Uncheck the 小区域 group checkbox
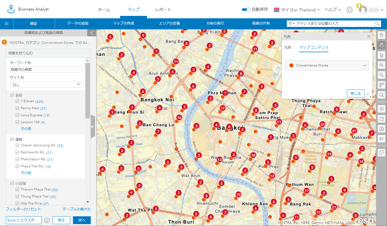The width and height of the screenshot is (387, 226). [x=12, y=183]
